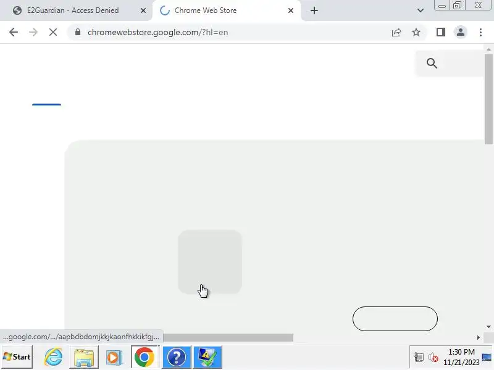Stop loading the page
Viewport: 494px width, 370px height.
tap(53, 32)
